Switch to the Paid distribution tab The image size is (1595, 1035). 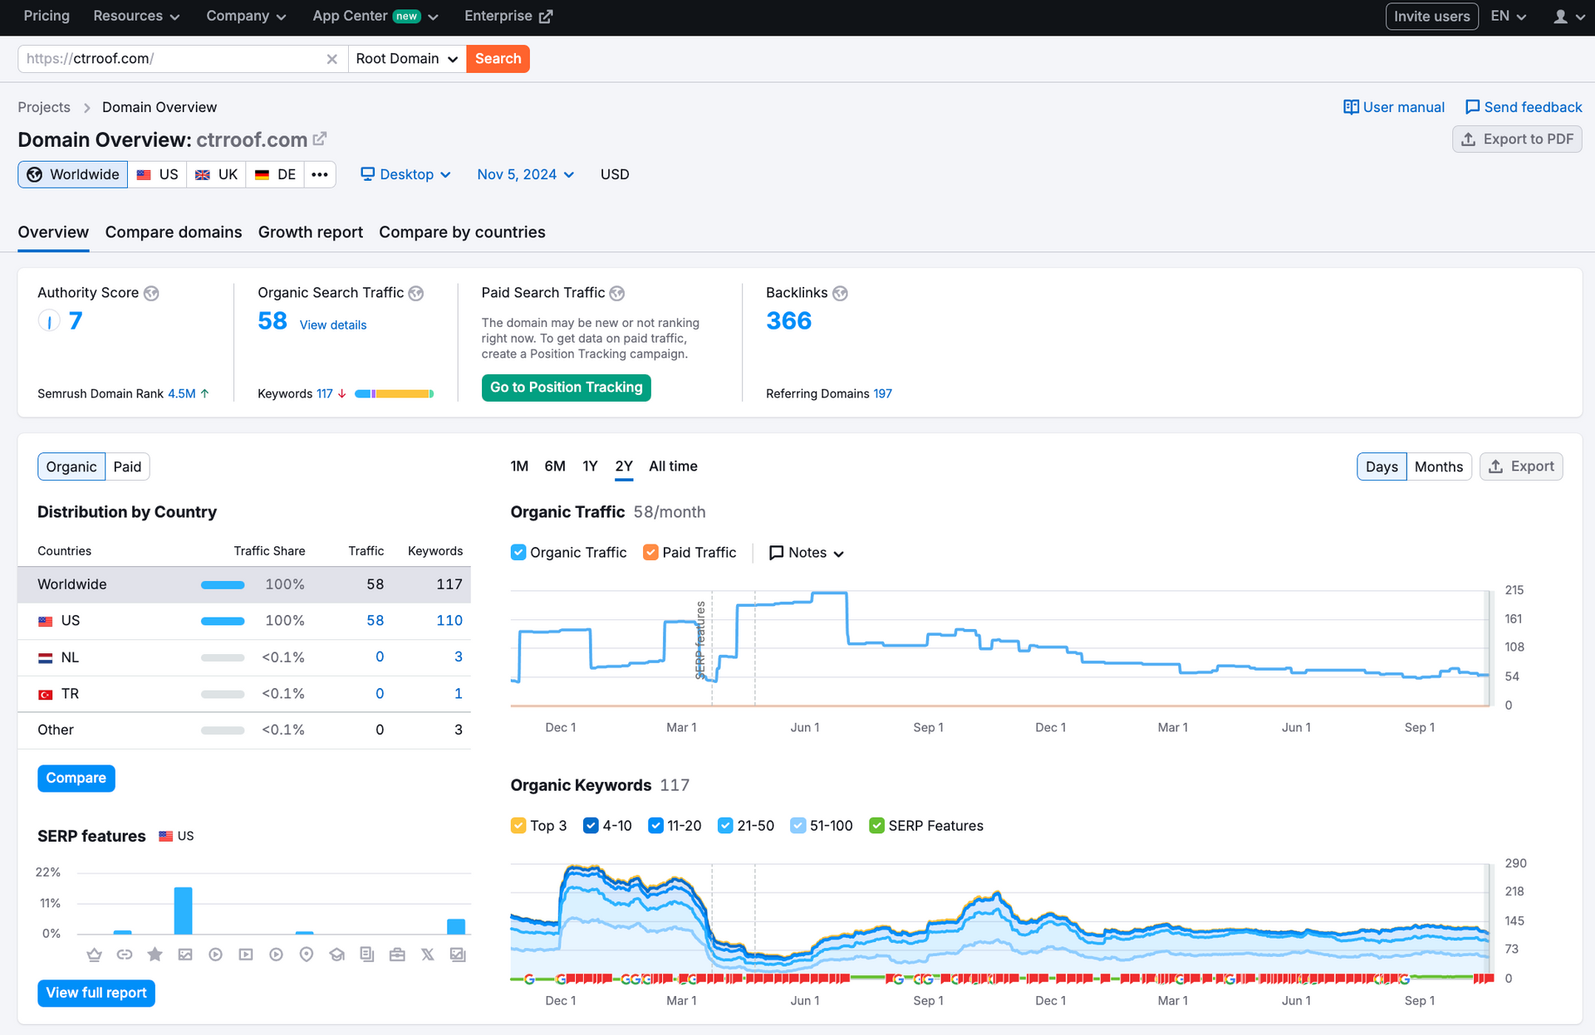point(127,466)
